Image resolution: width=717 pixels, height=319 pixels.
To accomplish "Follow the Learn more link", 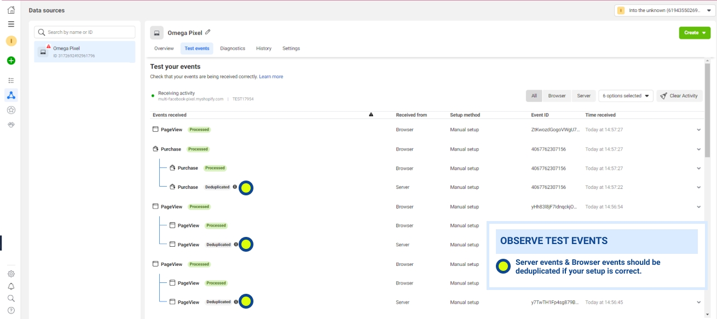I will coord(271,77).
